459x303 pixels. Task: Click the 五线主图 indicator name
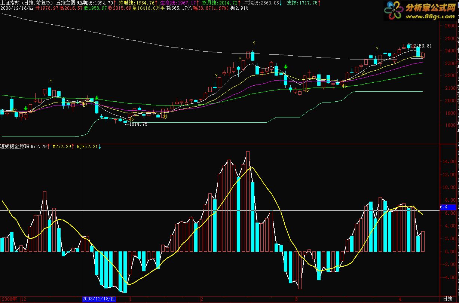pyautogui.click(x=66, y=3)
